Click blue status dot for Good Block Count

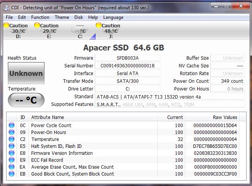point(12,174)
